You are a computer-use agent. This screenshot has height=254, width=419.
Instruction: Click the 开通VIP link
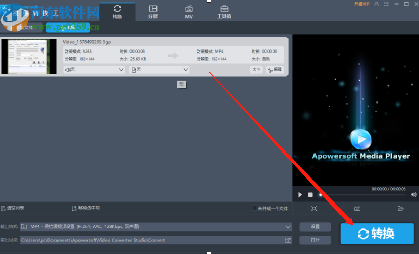361,4
